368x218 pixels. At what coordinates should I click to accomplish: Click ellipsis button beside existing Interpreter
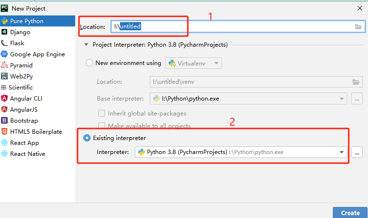click(357, 153)
